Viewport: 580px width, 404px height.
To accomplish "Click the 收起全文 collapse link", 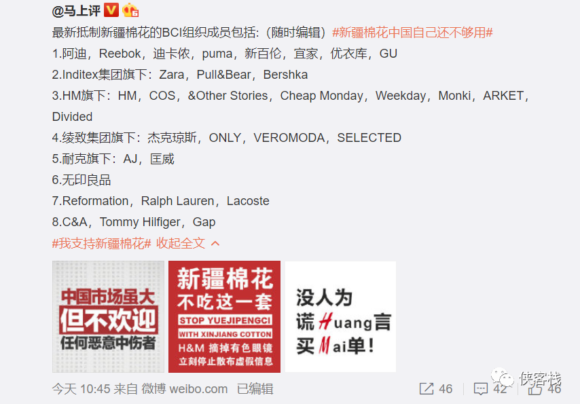I will [x=181, y=244].
